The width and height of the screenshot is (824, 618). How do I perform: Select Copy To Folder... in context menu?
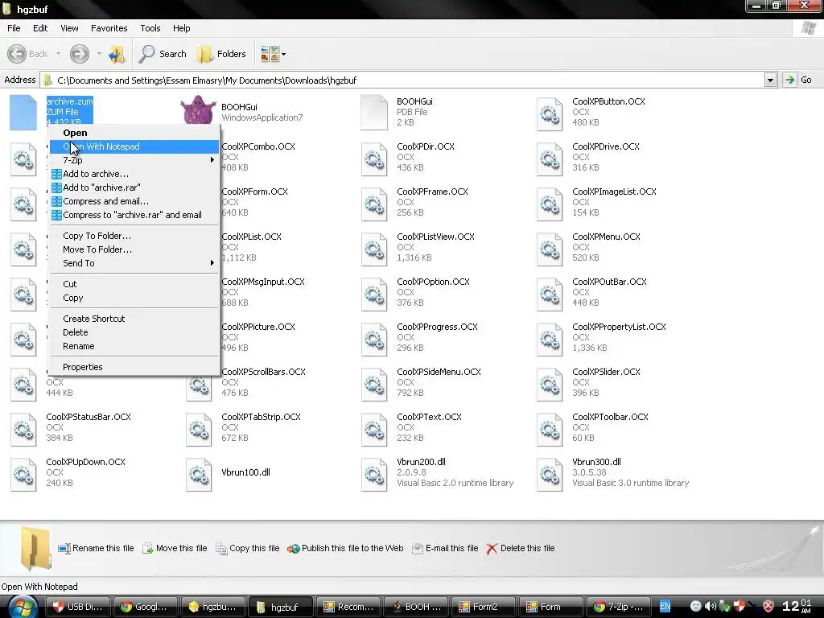[x=134, y=236]
